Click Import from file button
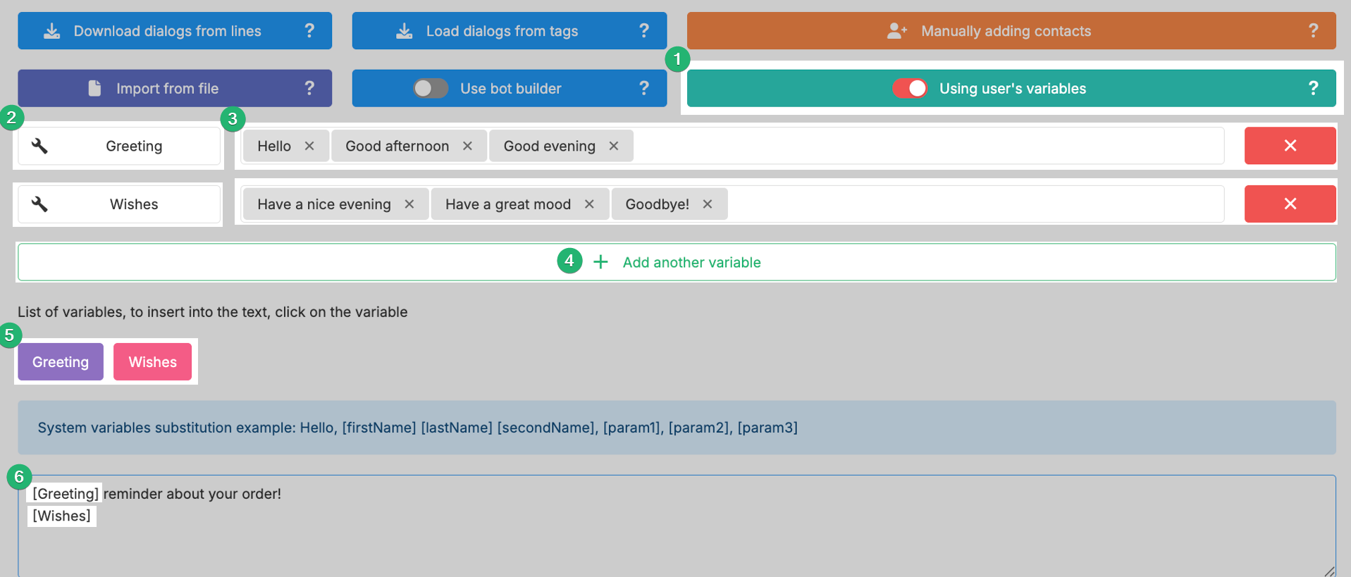The width and height of the screenshot is (1351, 577). point(167,89)
